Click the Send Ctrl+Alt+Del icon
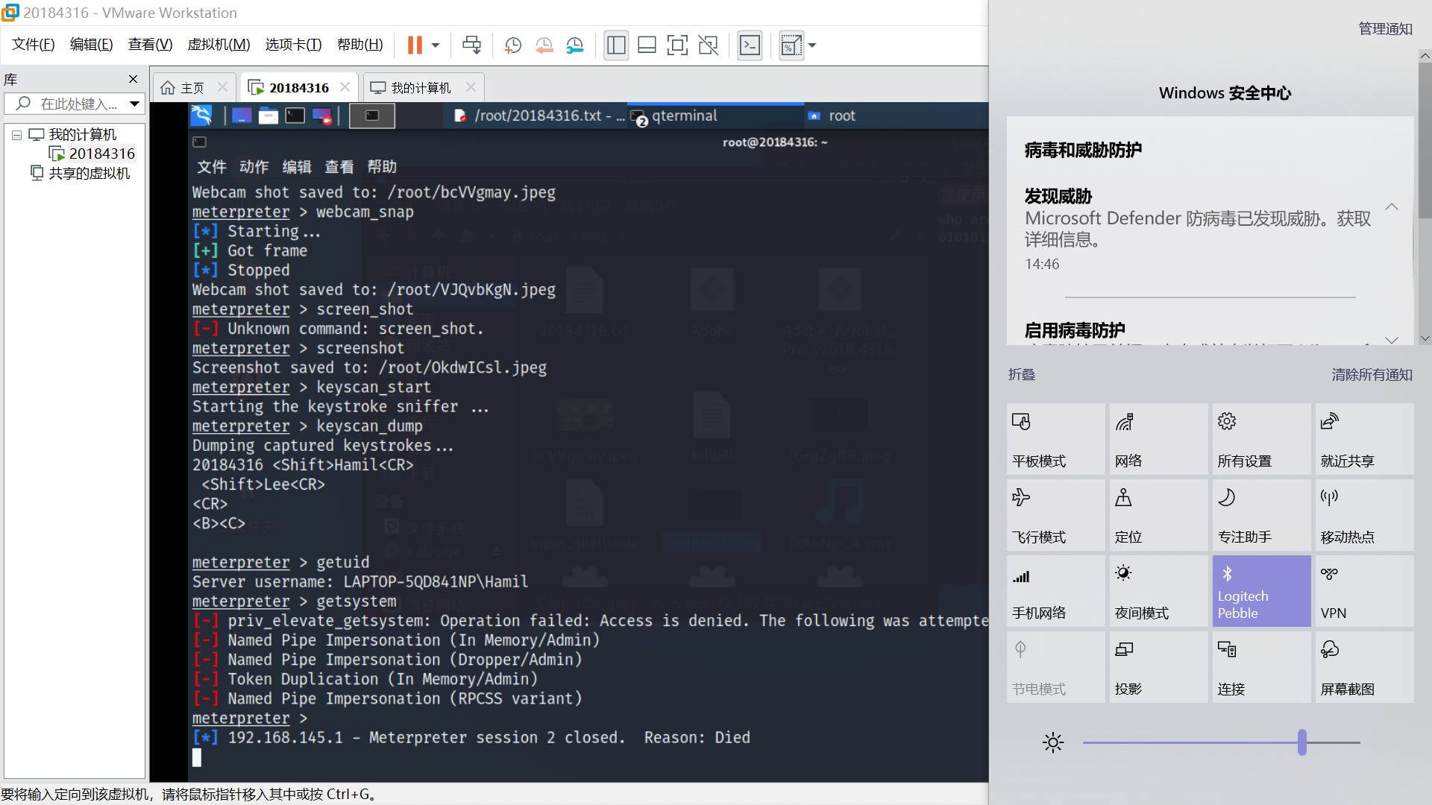The image size is (1432, 805). click(x=471, y=45)
